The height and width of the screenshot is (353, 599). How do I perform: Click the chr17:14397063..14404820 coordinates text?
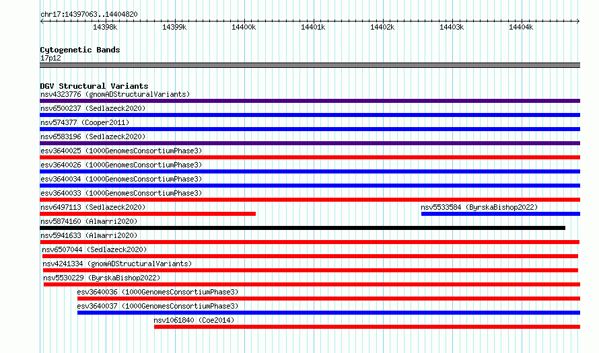tap(89, 14)
